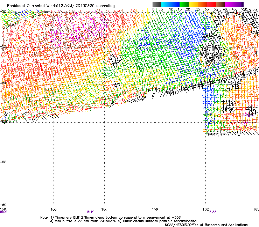Click longitude label '156' on the axis
Screen dimensions: 259x227
[104, 209]
